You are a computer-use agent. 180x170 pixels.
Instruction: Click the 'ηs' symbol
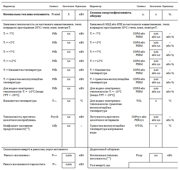(143, 14)
